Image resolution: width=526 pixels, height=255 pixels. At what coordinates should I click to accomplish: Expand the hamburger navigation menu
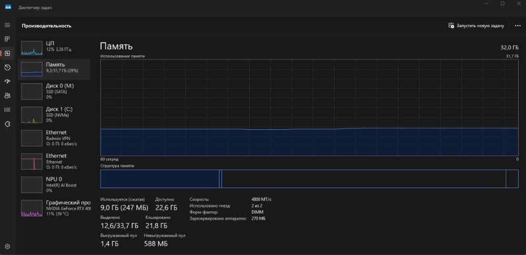tap(7, 25)
